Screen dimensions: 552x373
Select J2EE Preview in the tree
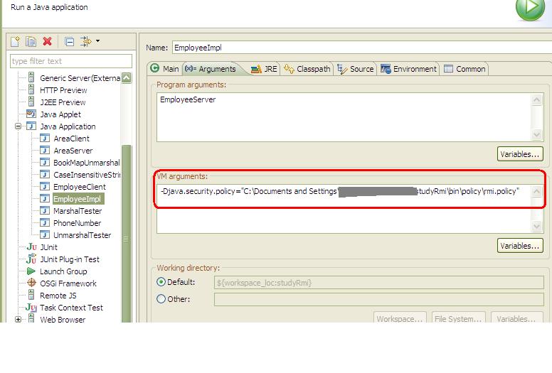point(63,102)
